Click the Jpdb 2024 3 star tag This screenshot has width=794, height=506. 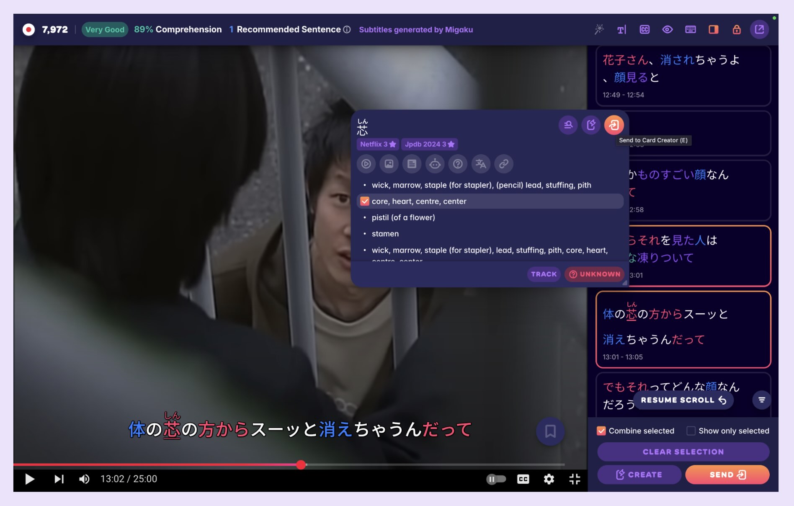pos(429,144)
